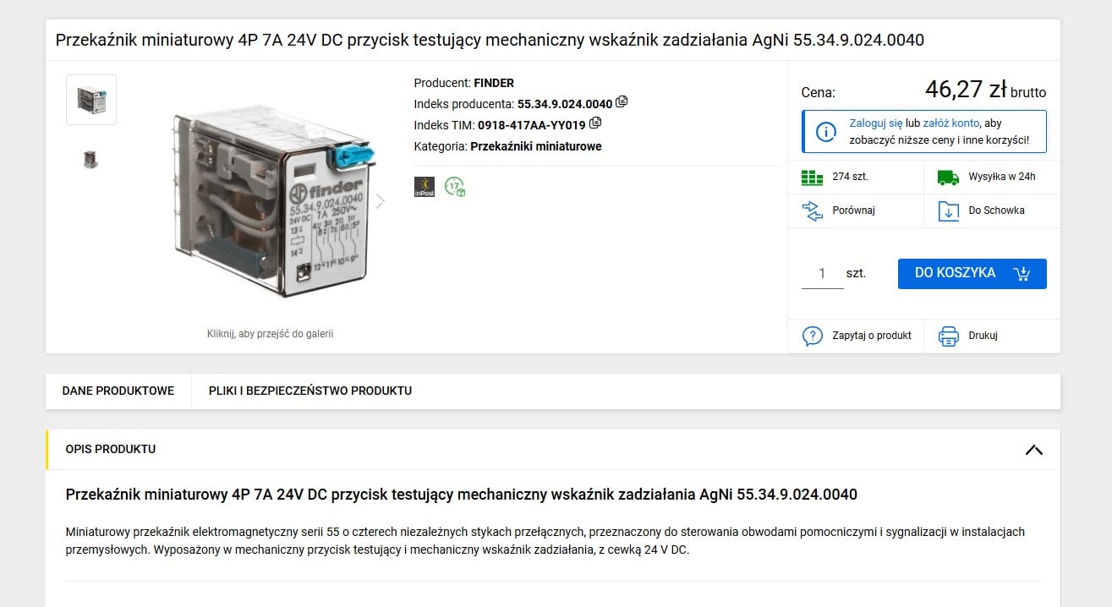The width and height of the screenshot is (1112, 607).
Task: Open Pliki i Bezpieczeństwo Produktu tab
Action: [x=310, y=391]
